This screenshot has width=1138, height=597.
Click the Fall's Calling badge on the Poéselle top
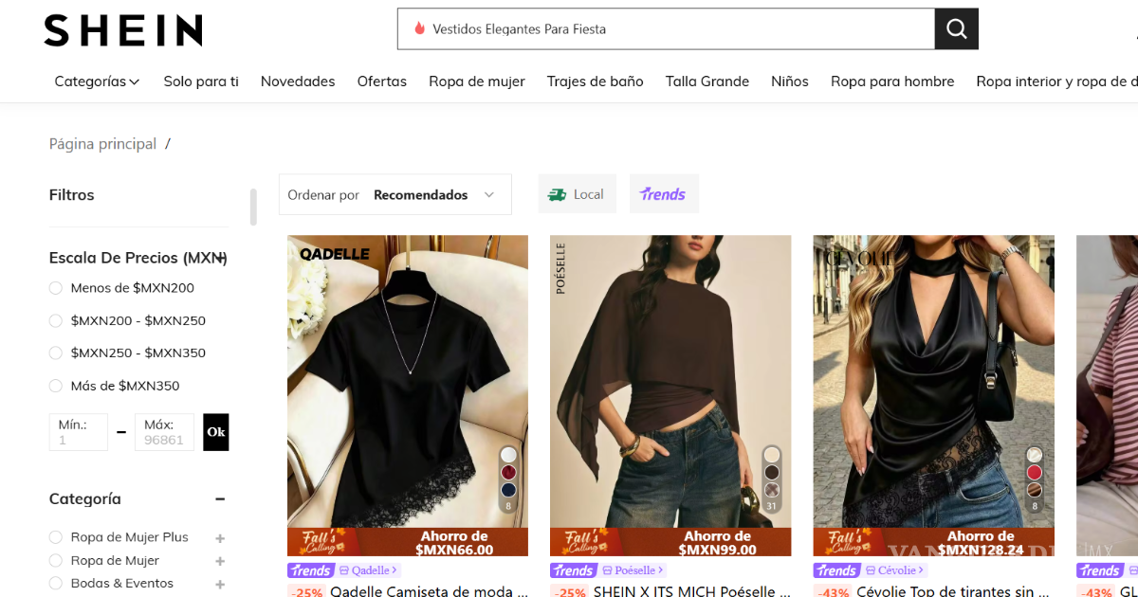coord(584,543)
